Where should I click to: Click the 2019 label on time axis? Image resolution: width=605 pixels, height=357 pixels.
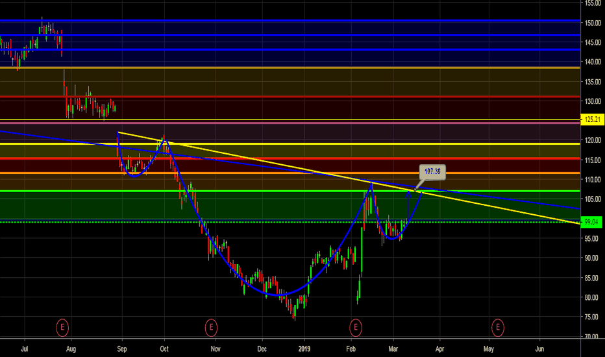pos(304,349)
